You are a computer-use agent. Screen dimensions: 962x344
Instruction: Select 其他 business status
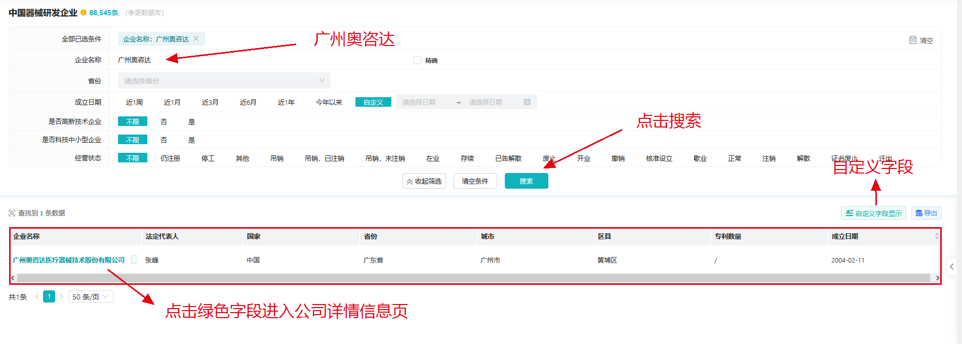click(x=243, y=158)
